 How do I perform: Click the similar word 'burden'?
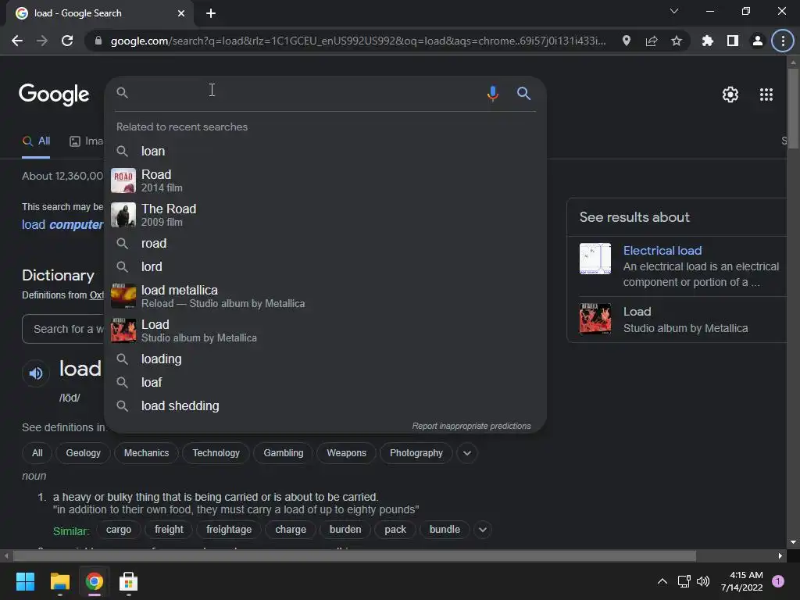pos(345,530)
